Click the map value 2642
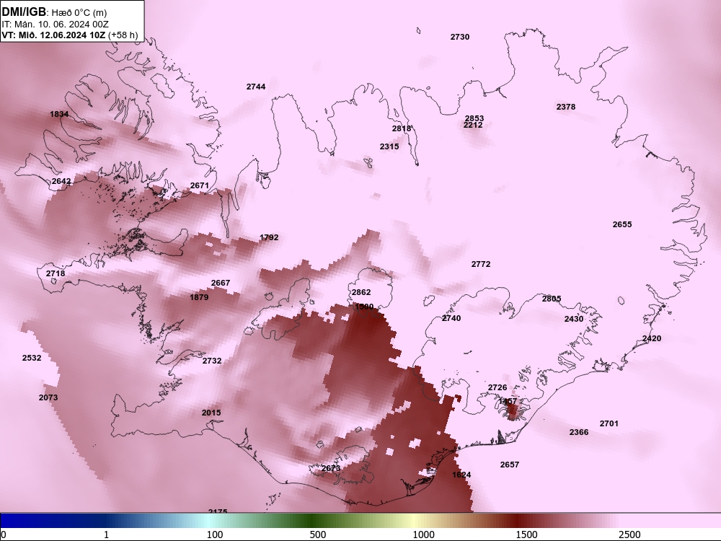 61,181
